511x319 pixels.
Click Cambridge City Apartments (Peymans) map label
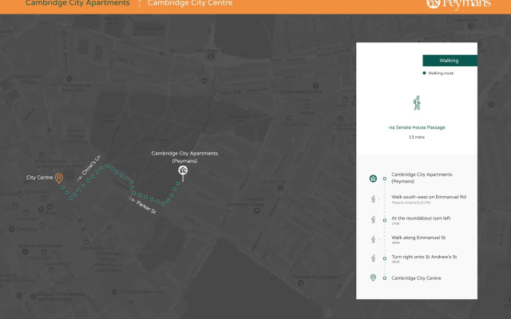pos(184,157)
